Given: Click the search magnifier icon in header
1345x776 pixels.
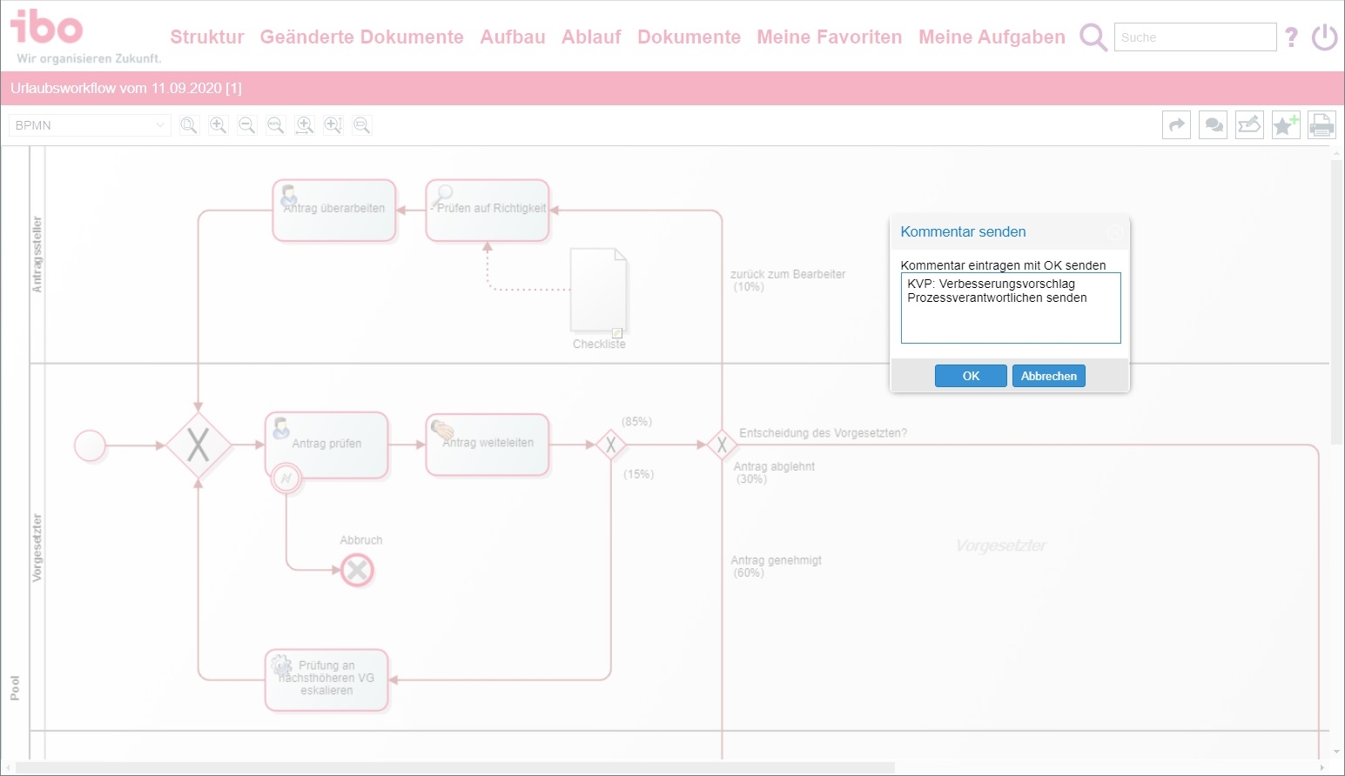Looking at the screenshot, I should pos(1093,37).
